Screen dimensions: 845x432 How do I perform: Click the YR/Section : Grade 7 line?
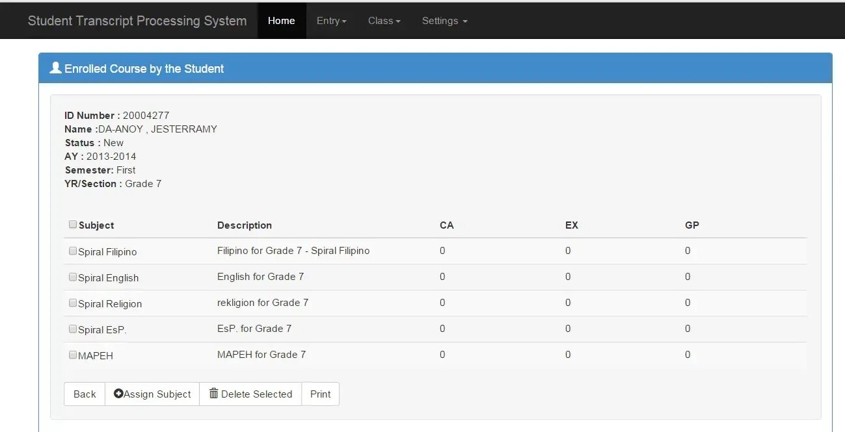[x=113, y=184]
